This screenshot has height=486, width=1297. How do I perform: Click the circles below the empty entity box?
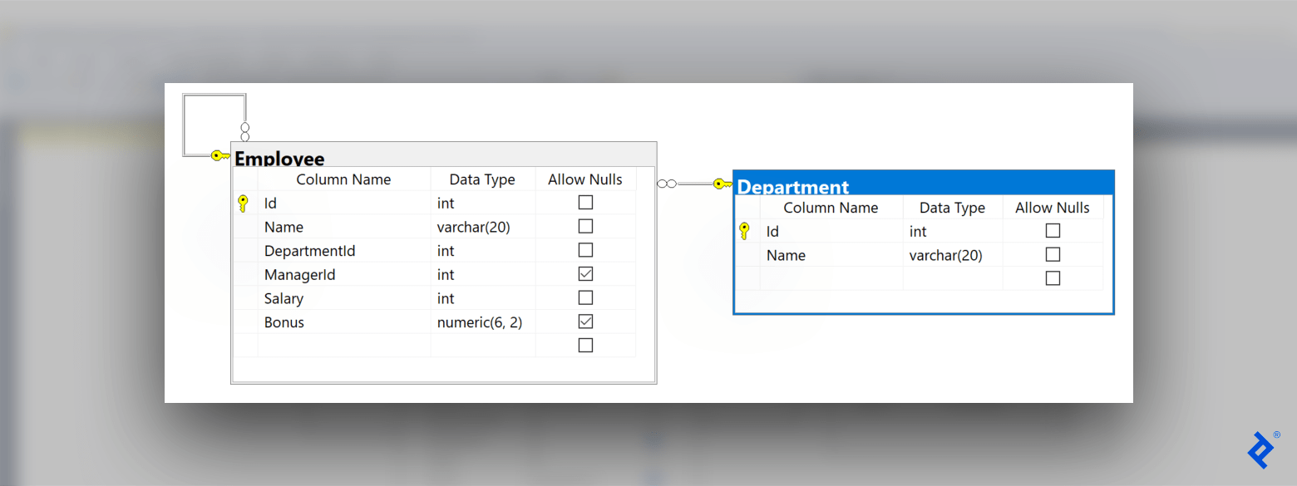point(245,130)
